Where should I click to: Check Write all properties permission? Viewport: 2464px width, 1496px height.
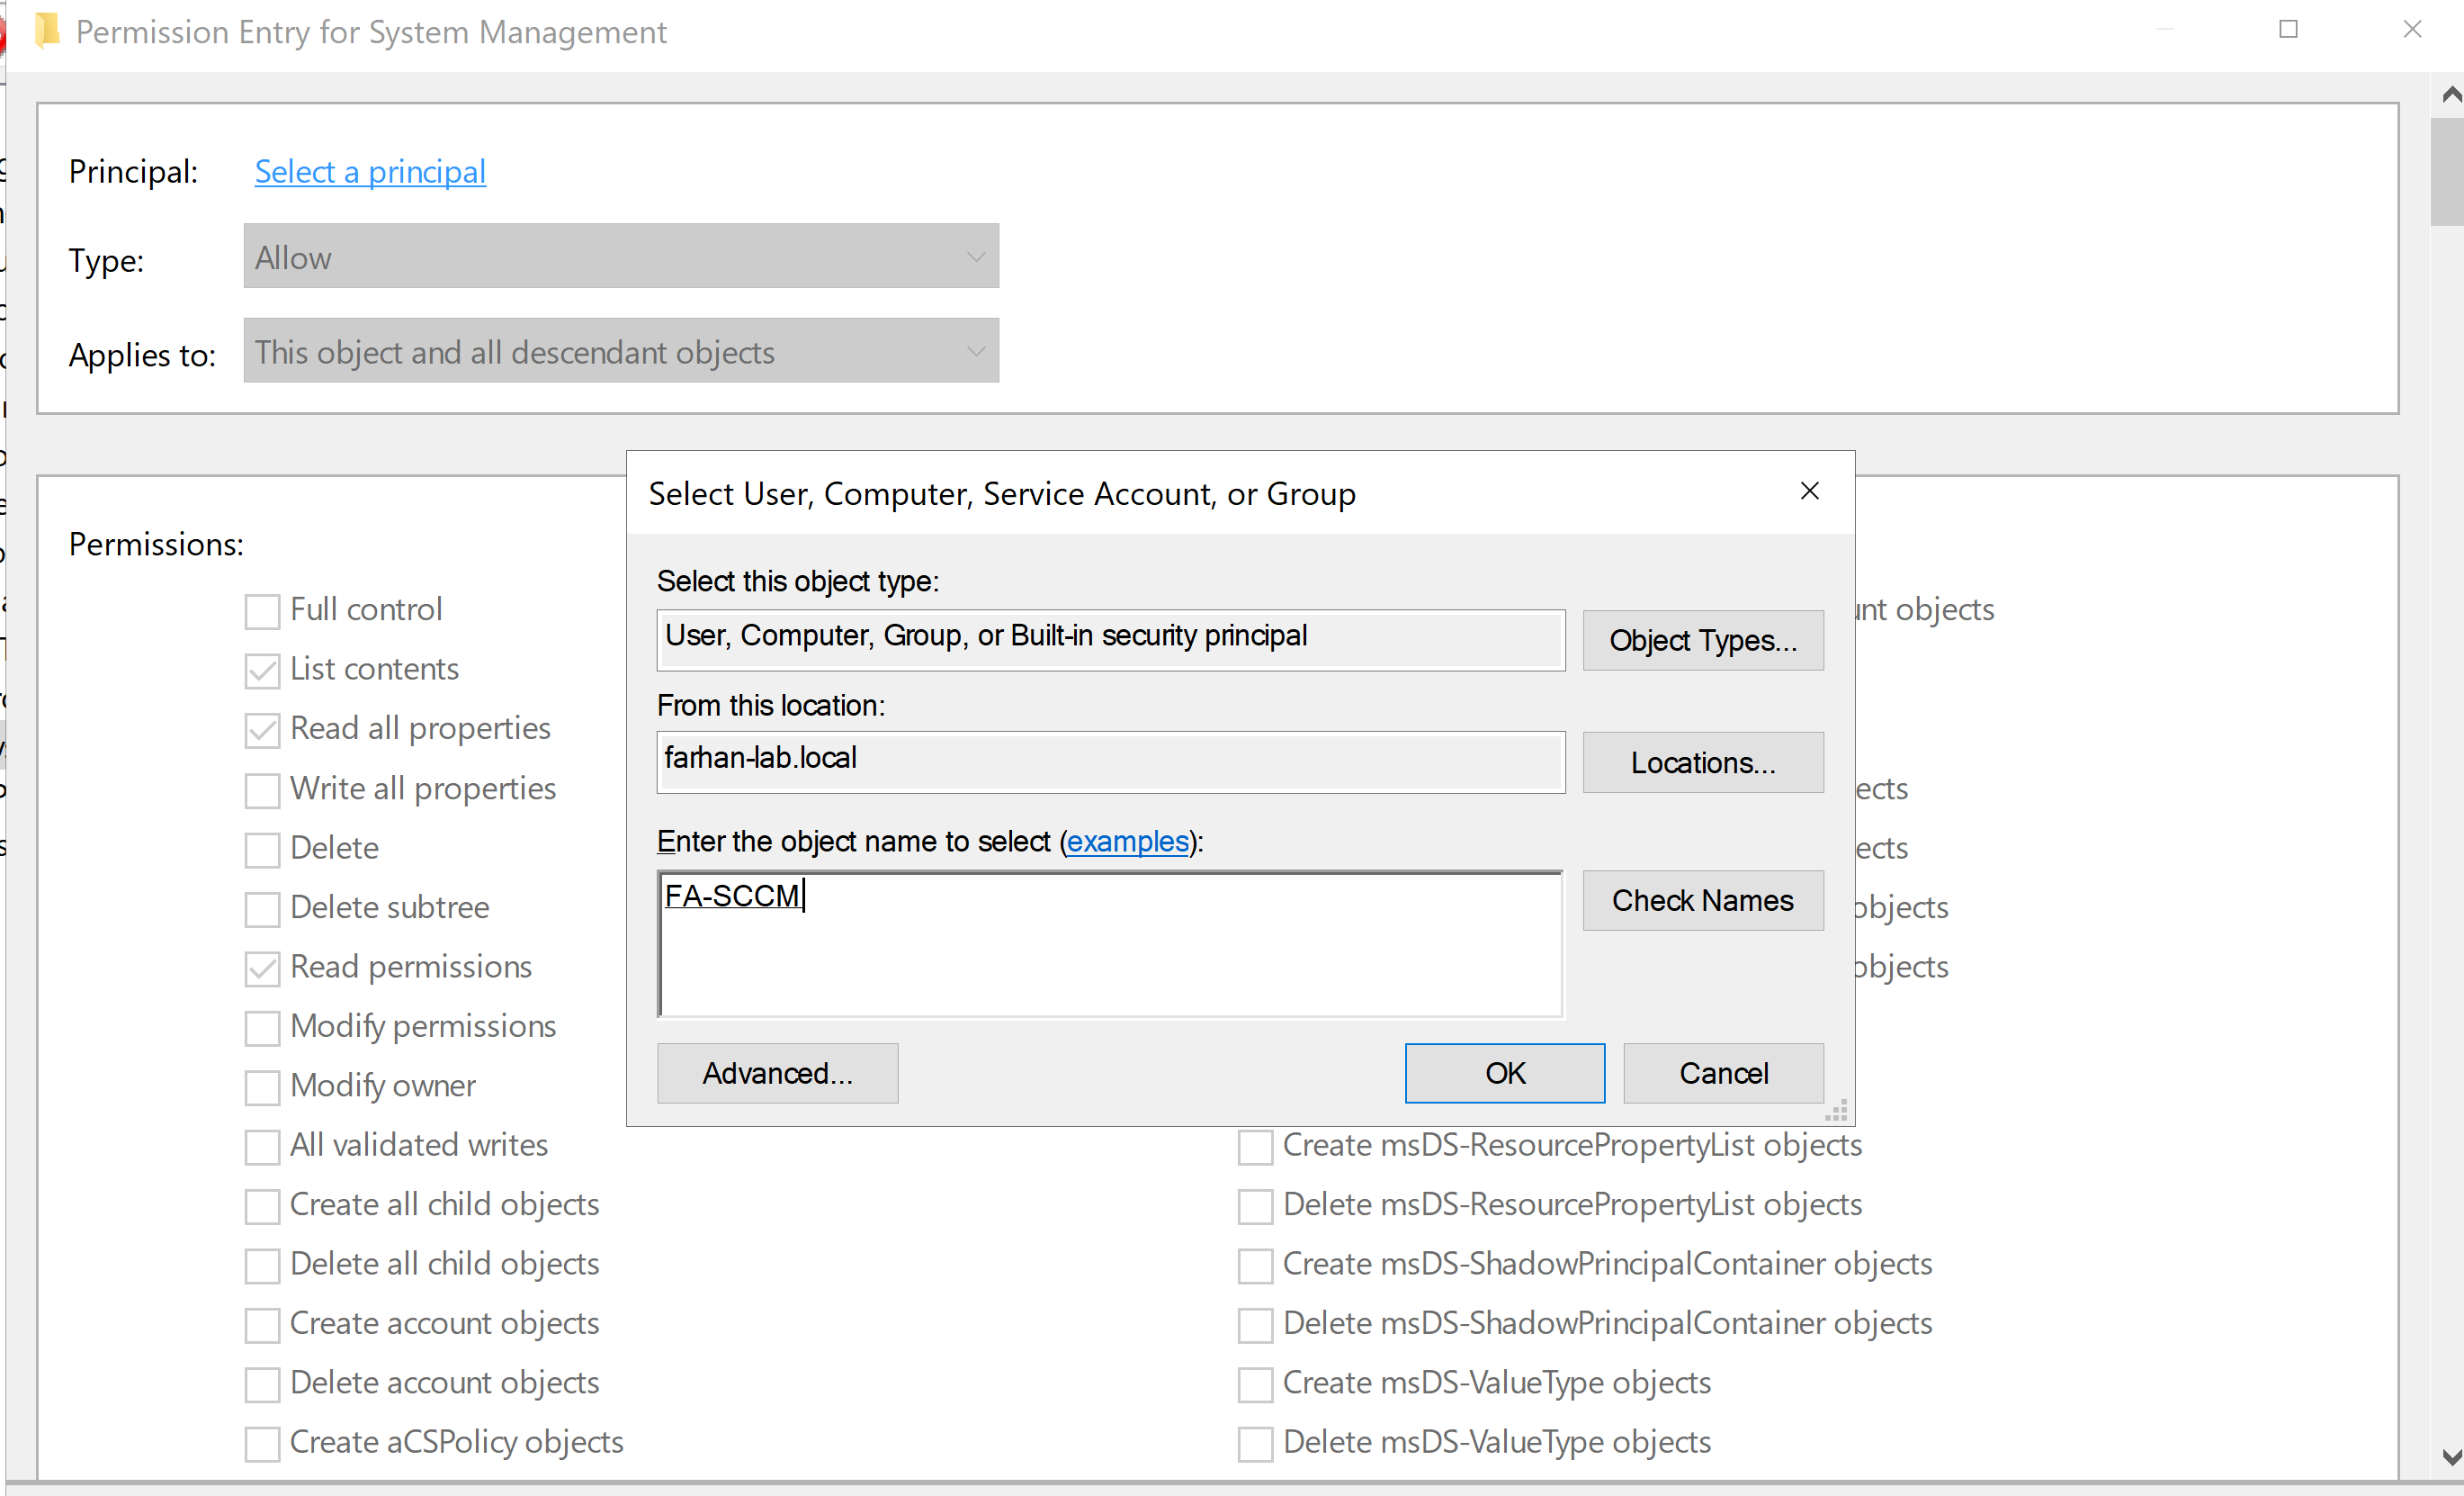tap(262, 789)
